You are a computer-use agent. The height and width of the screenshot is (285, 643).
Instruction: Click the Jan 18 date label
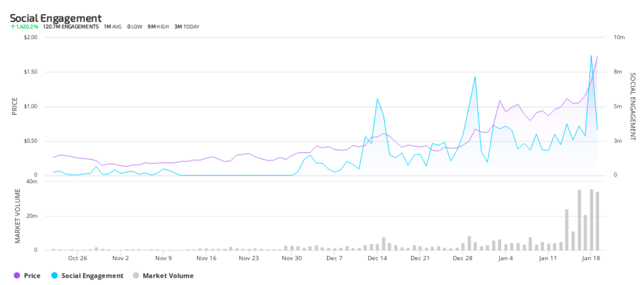pos(591,258)
